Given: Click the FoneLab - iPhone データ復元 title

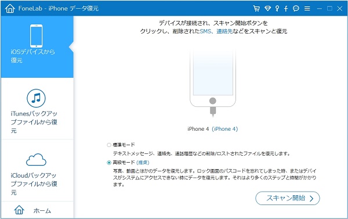Looking at the screenshot, I should pyautogui.click(x=59, y=9).
